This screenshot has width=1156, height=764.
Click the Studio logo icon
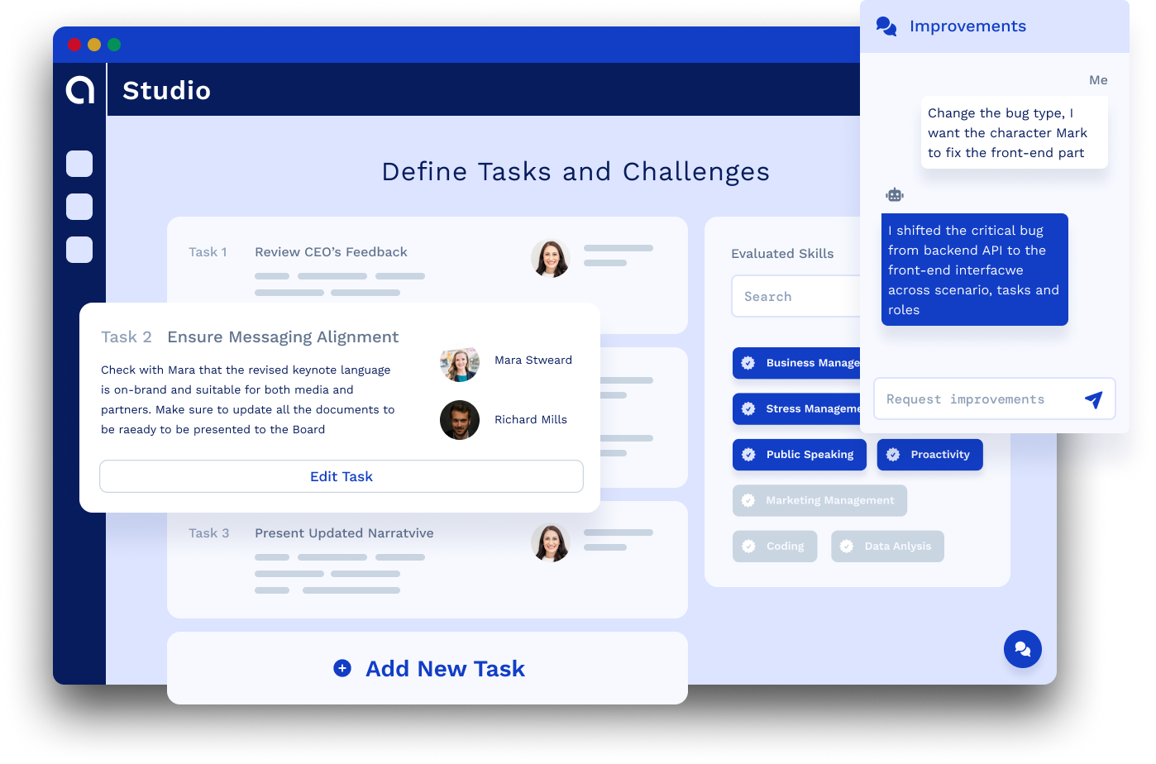coord(80,89)
